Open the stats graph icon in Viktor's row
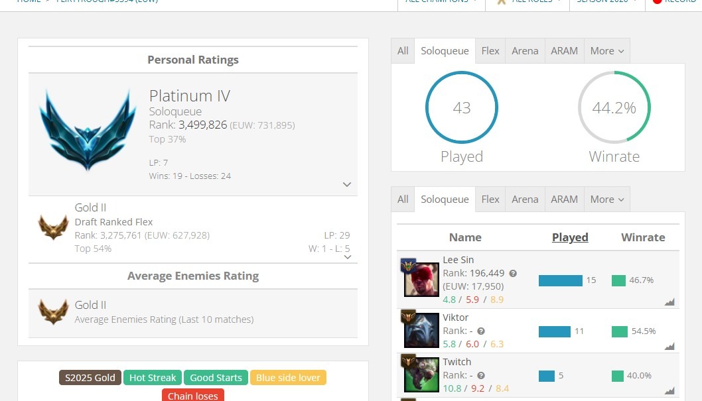702x401 pixels. click(x=669, y=346)
